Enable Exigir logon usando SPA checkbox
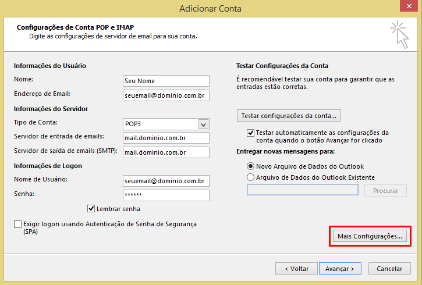 18,224
